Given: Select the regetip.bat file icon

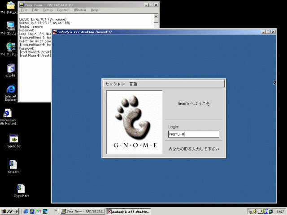Looking at the screenshot, I should tap(13, 139).
